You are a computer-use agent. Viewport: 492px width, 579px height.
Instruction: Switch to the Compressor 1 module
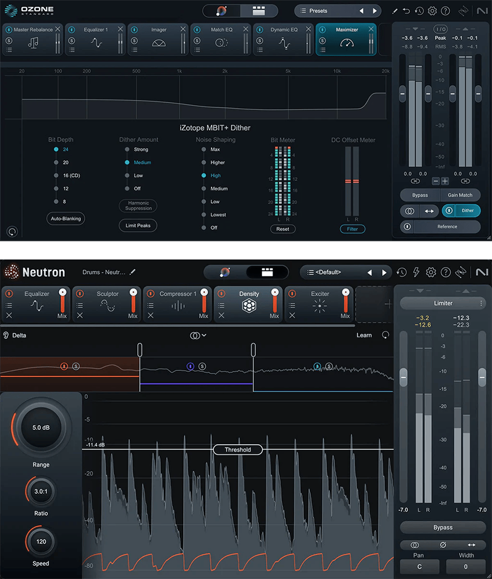coord(178,302)
